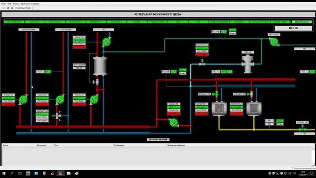Image resolution: width=316 pixels, height=178 pixels.
Task: Toggle АВТО/РУЧН mode for НАСОС К5
Action: click(8, 98)
